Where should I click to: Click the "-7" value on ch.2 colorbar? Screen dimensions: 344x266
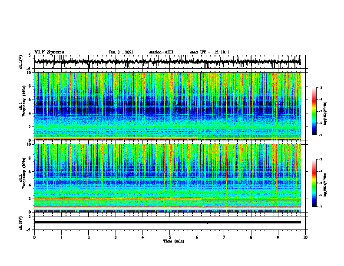(320, 206)
